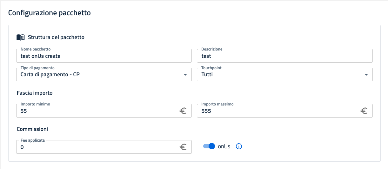Focus the Fee applicata input
The height and width of the screenshot is (169, 388).
click(95, 147)
